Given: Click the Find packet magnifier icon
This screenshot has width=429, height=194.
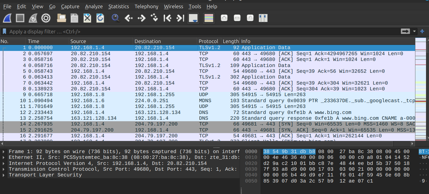Looking at the screenshot, I should (x=116, y=18).
